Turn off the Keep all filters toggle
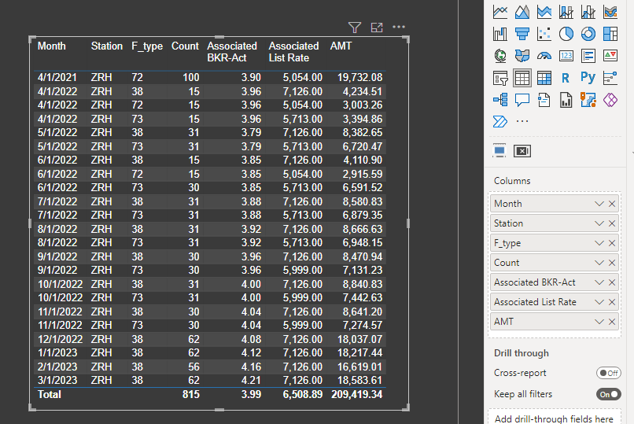This screenshot has width=634, height=424. (x=608, y=394)
